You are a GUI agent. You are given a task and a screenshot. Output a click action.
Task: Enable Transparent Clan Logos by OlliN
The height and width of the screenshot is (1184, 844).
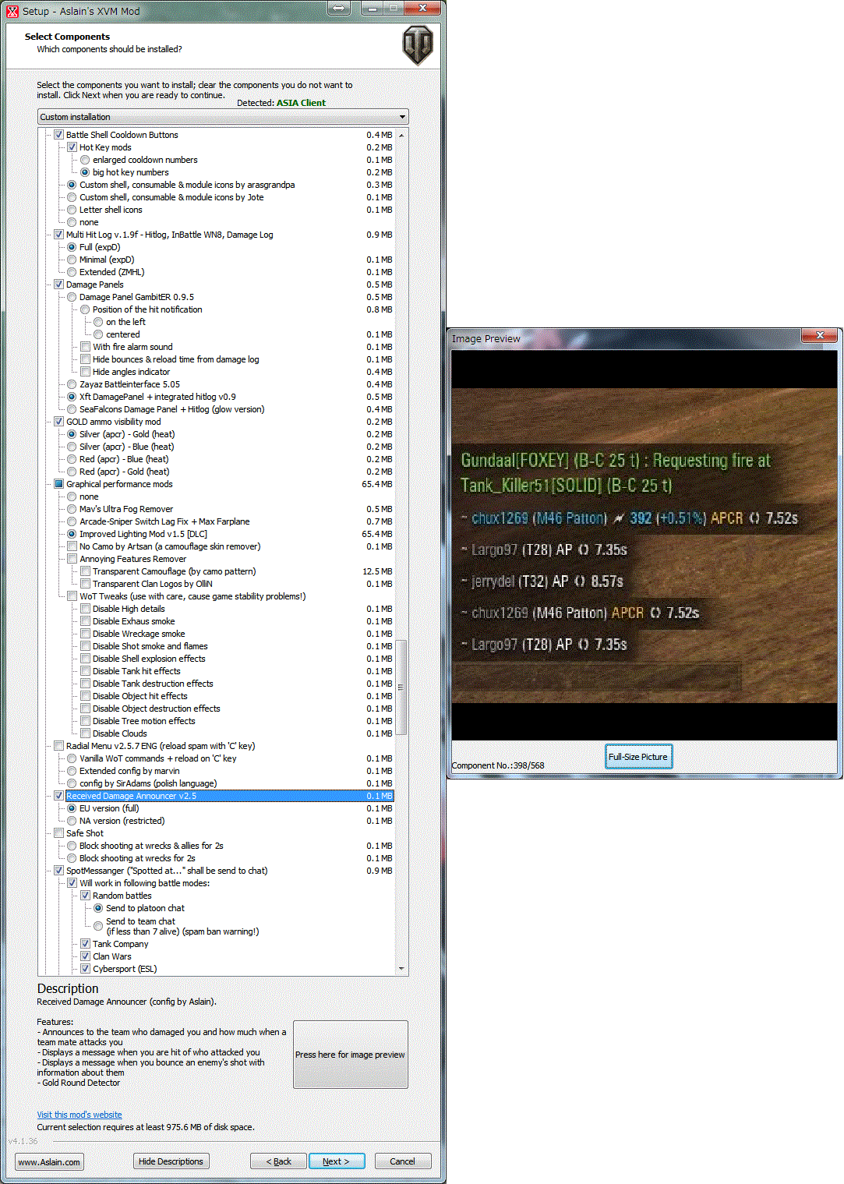(85, 584)
